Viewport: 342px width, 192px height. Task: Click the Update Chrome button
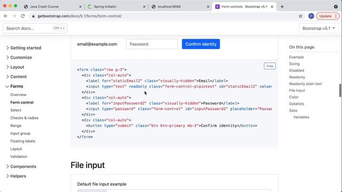[x=328, y=16]
